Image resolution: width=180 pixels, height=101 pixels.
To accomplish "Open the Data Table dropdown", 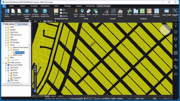I will (x=166, y=17).
